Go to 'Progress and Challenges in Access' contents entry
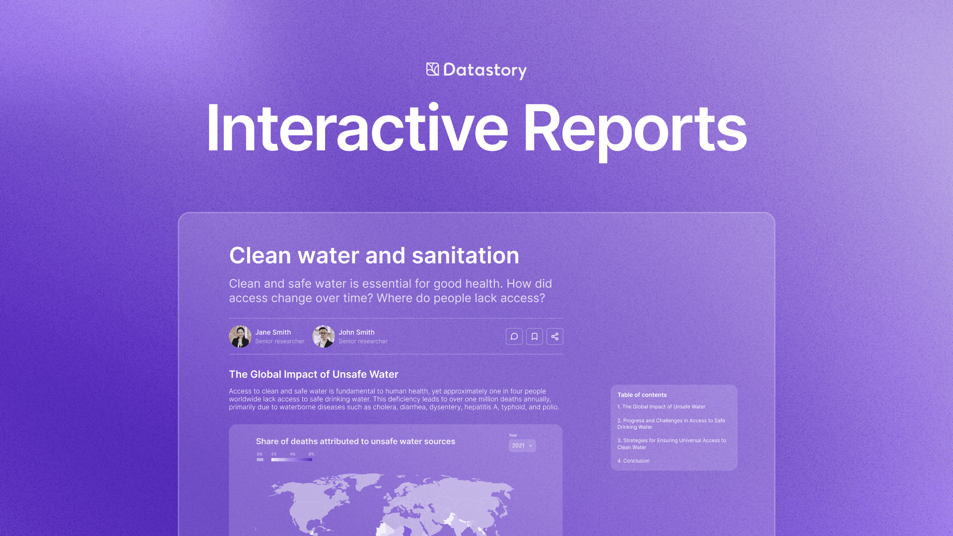953x536 pixels. (671, 424)
